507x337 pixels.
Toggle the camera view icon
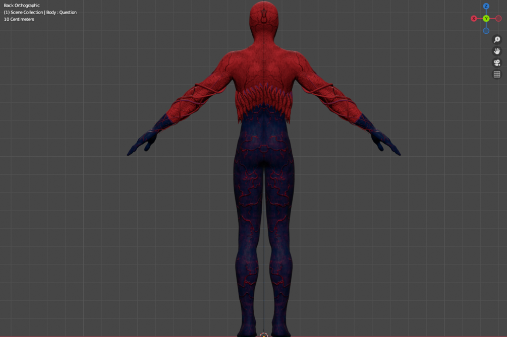(x=496, y=62)
